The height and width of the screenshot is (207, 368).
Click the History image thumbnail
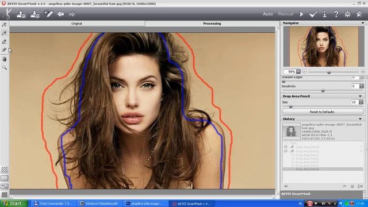pyautogui.click(x=291, y=131)
